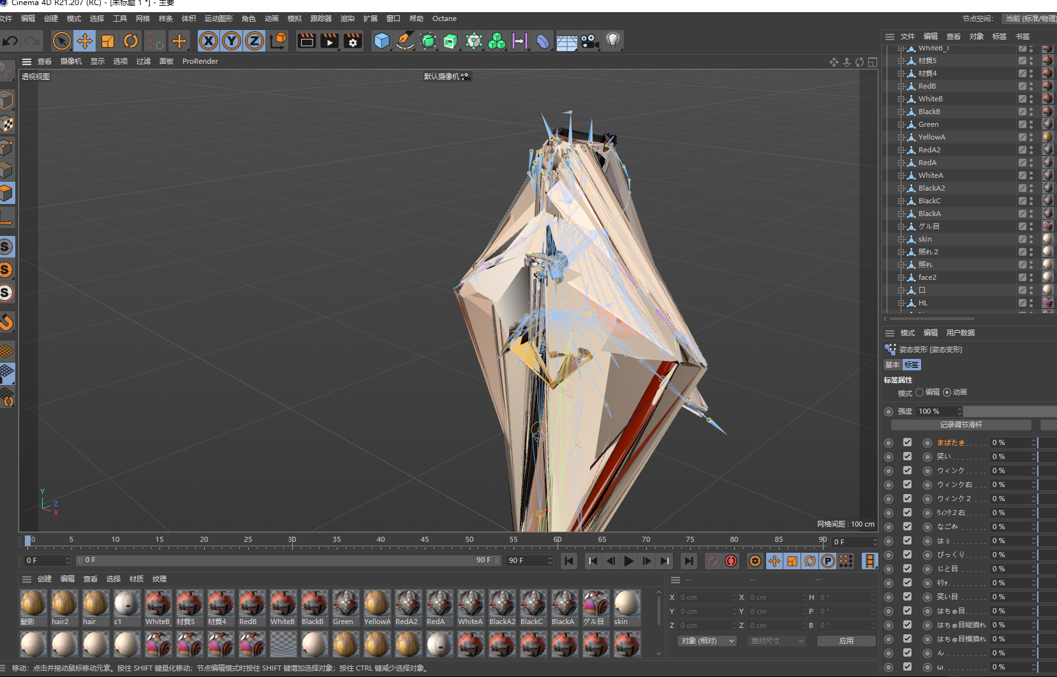1057x677 pixels.
Task: Select the 编辑 mode radio button
Action: pyautogui.click(x=919, y=392)
